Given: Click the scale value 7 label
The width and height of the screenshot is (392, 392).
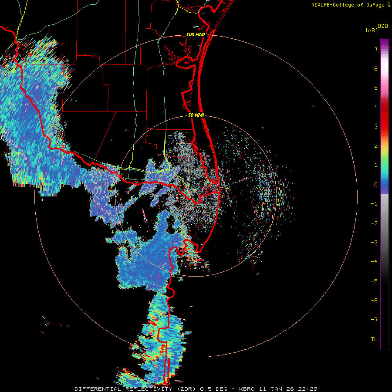Looking at the screenshot, I should click(376, 49).
